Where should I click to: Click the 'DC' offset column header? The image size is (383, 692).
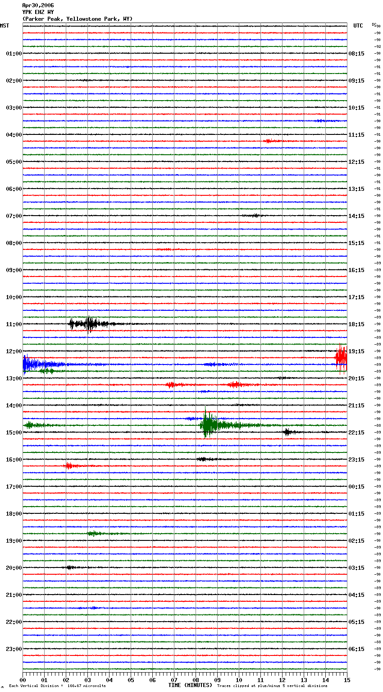coord(374,24)
